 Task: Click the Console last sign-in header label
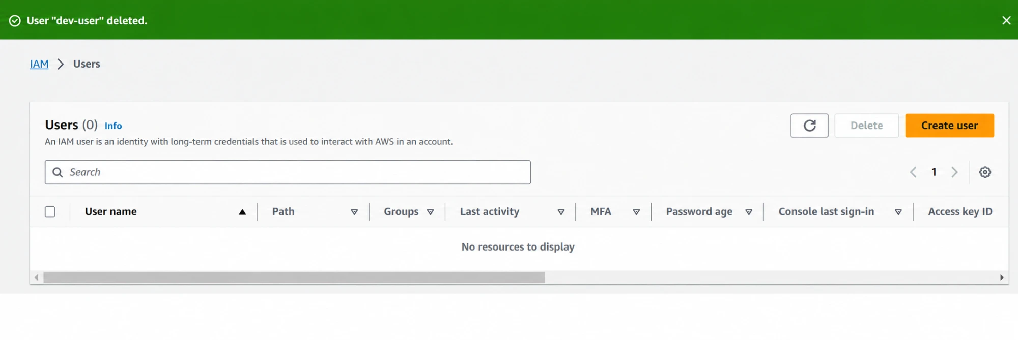pyautogui.click(x=826, y=212)
